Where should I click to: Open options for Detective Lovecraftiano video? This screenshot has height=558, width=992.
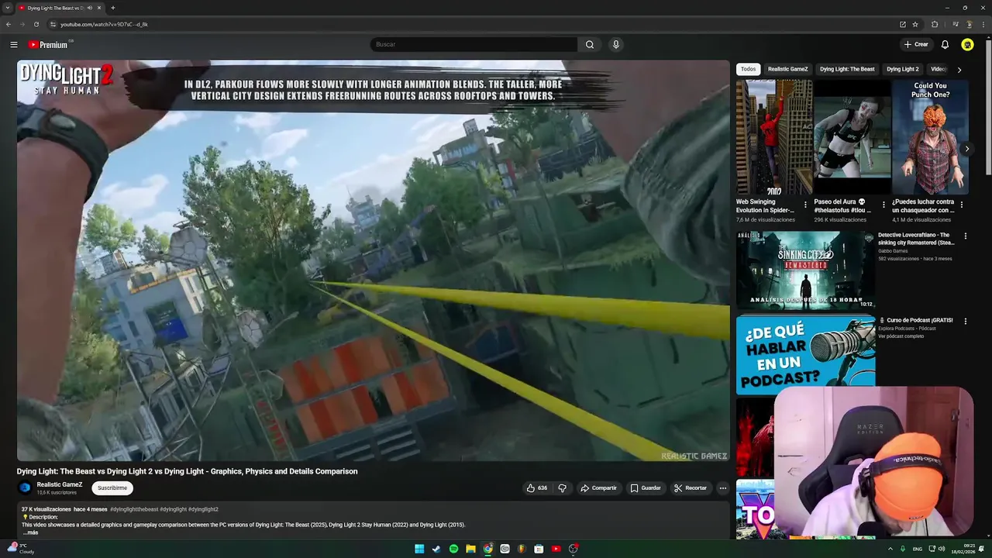966,236
